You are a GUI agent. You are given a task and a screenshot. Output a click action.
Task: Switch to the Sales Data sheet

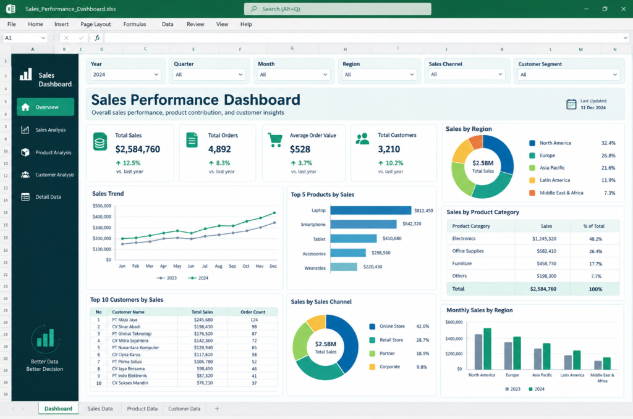(x=100, y=409)
